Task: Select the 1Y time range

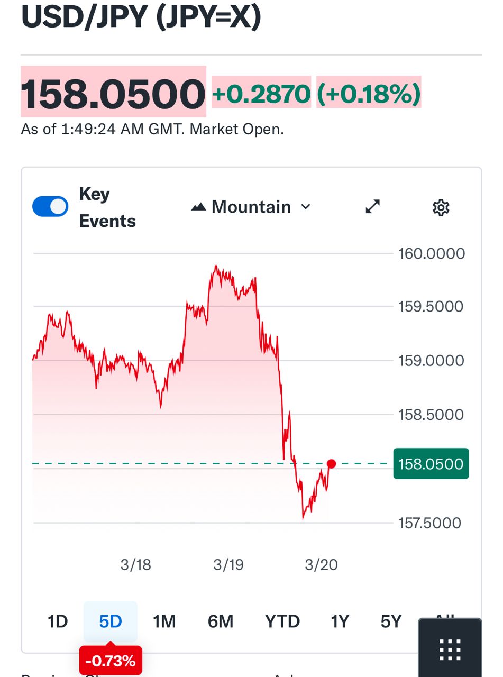Action: (340, 621)
